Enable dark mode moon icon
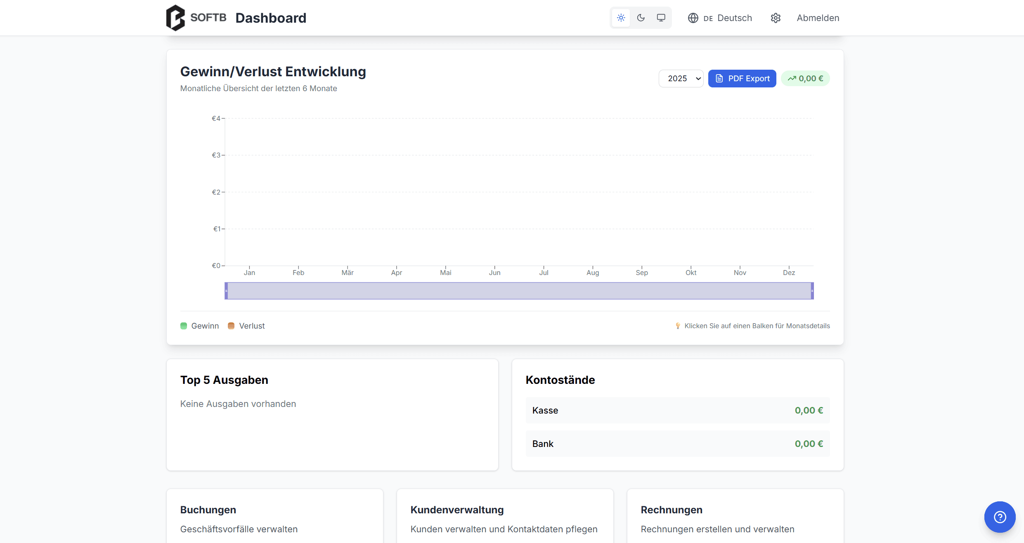 coord(641,18)
